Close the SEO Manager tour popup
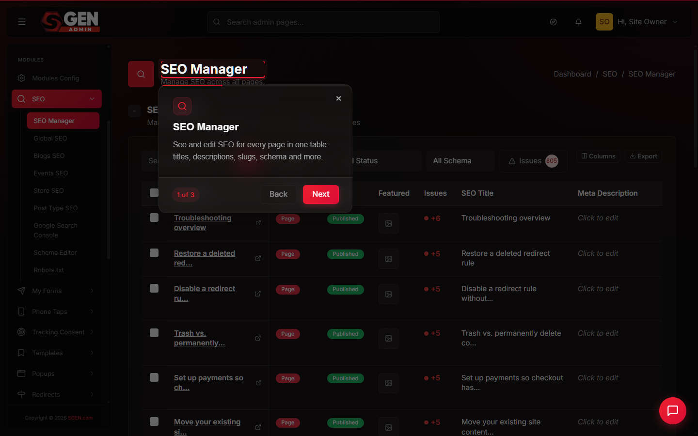 point(339,98)
